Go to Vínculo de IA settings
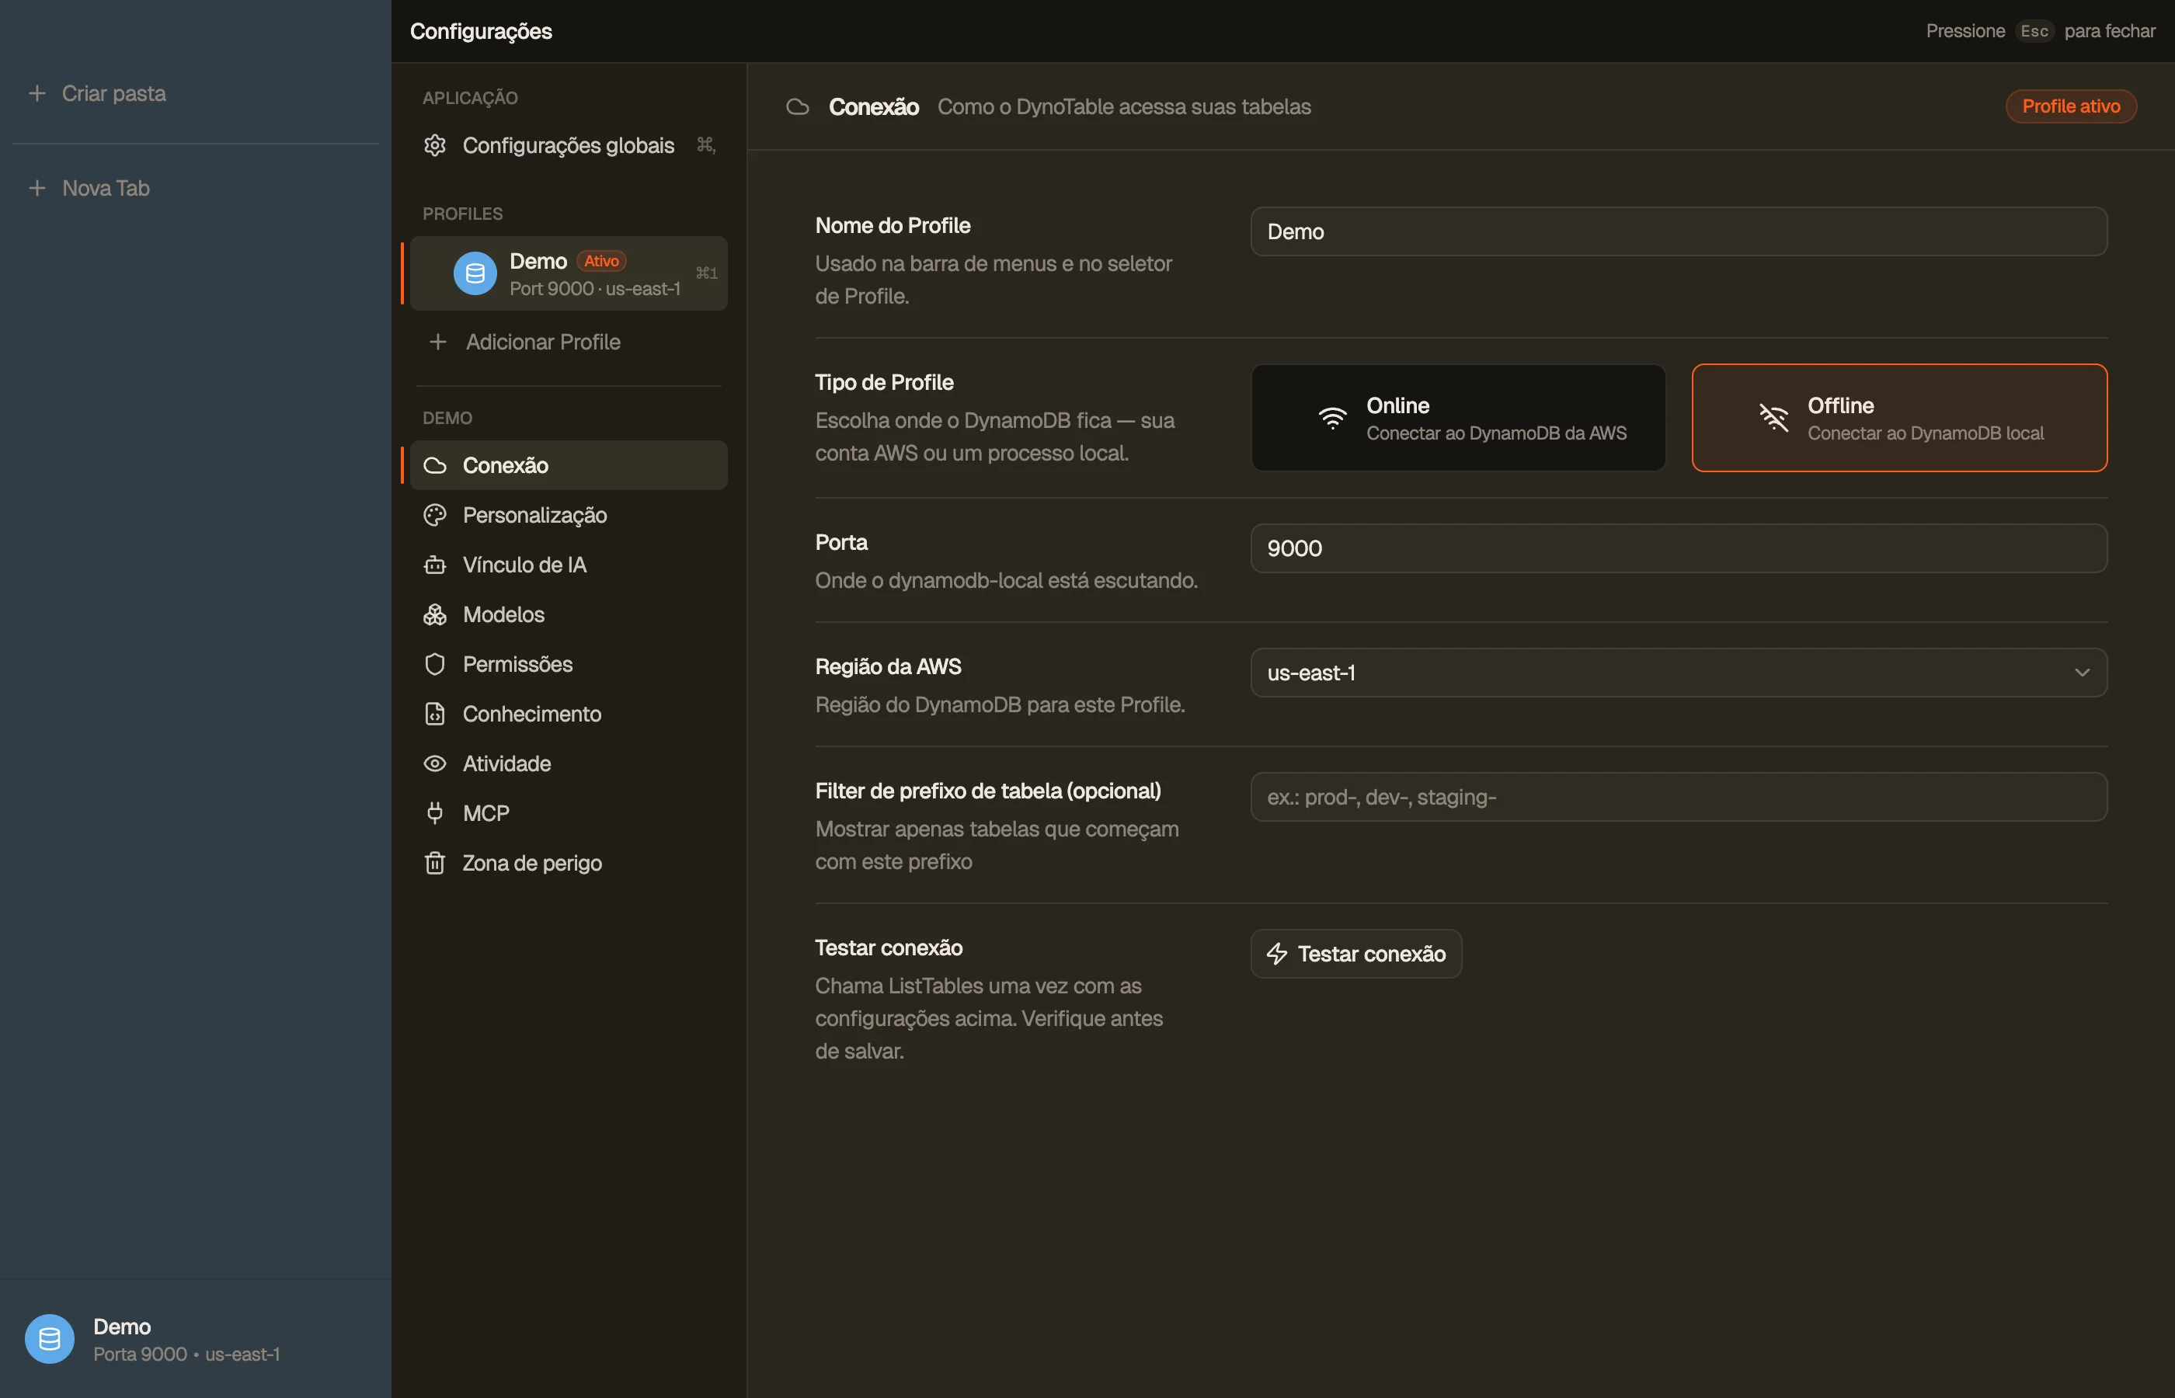The image size is (2175, 1398). (569, 565)
